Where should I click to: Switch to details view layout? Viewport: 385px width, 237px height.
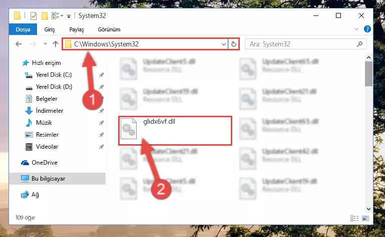coord(354,218)
